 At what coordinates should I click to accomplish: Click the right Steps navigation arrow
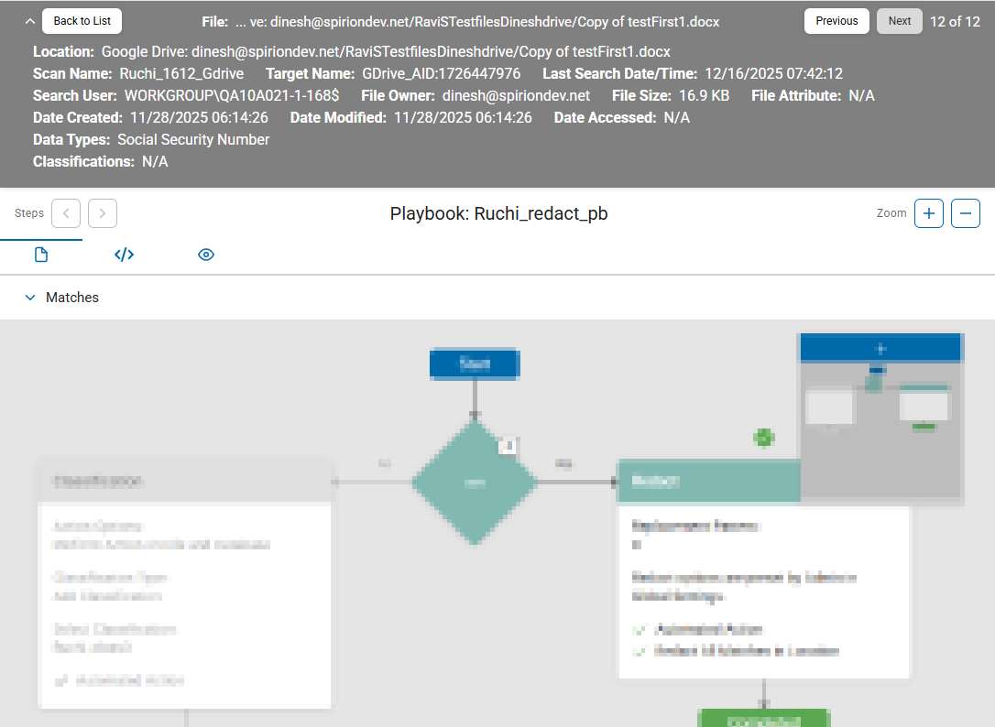102,213
